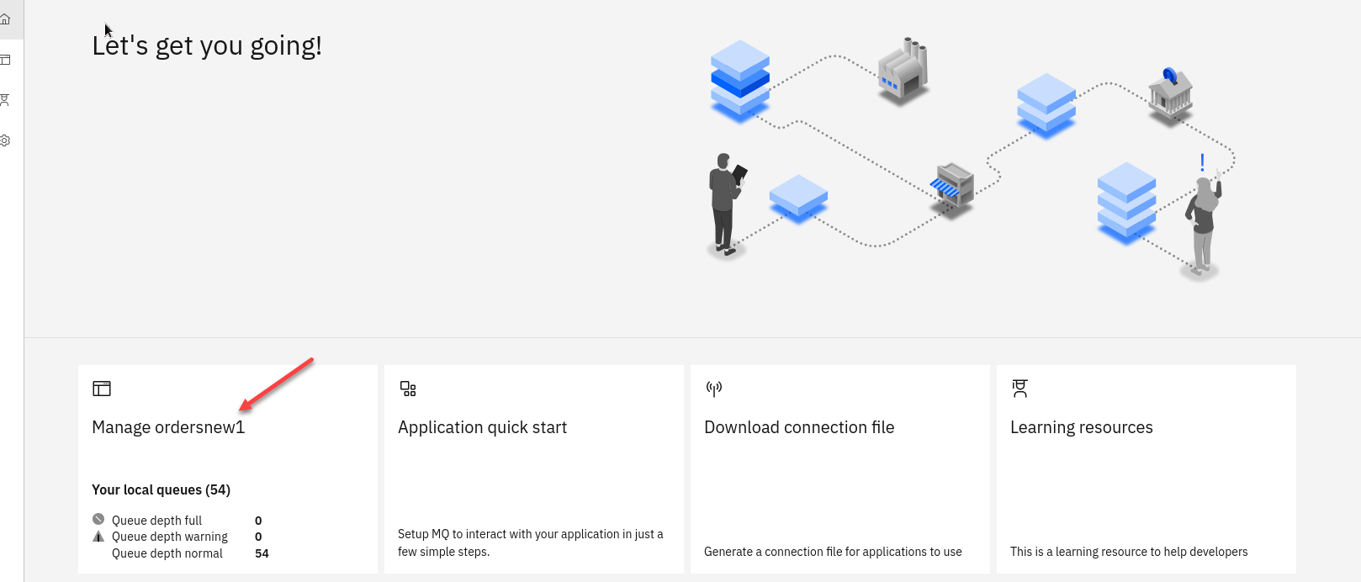Screen dimensions: 1361x582
Task: Click the Application quick start tile icon
Action: click(x=408, y=389)
